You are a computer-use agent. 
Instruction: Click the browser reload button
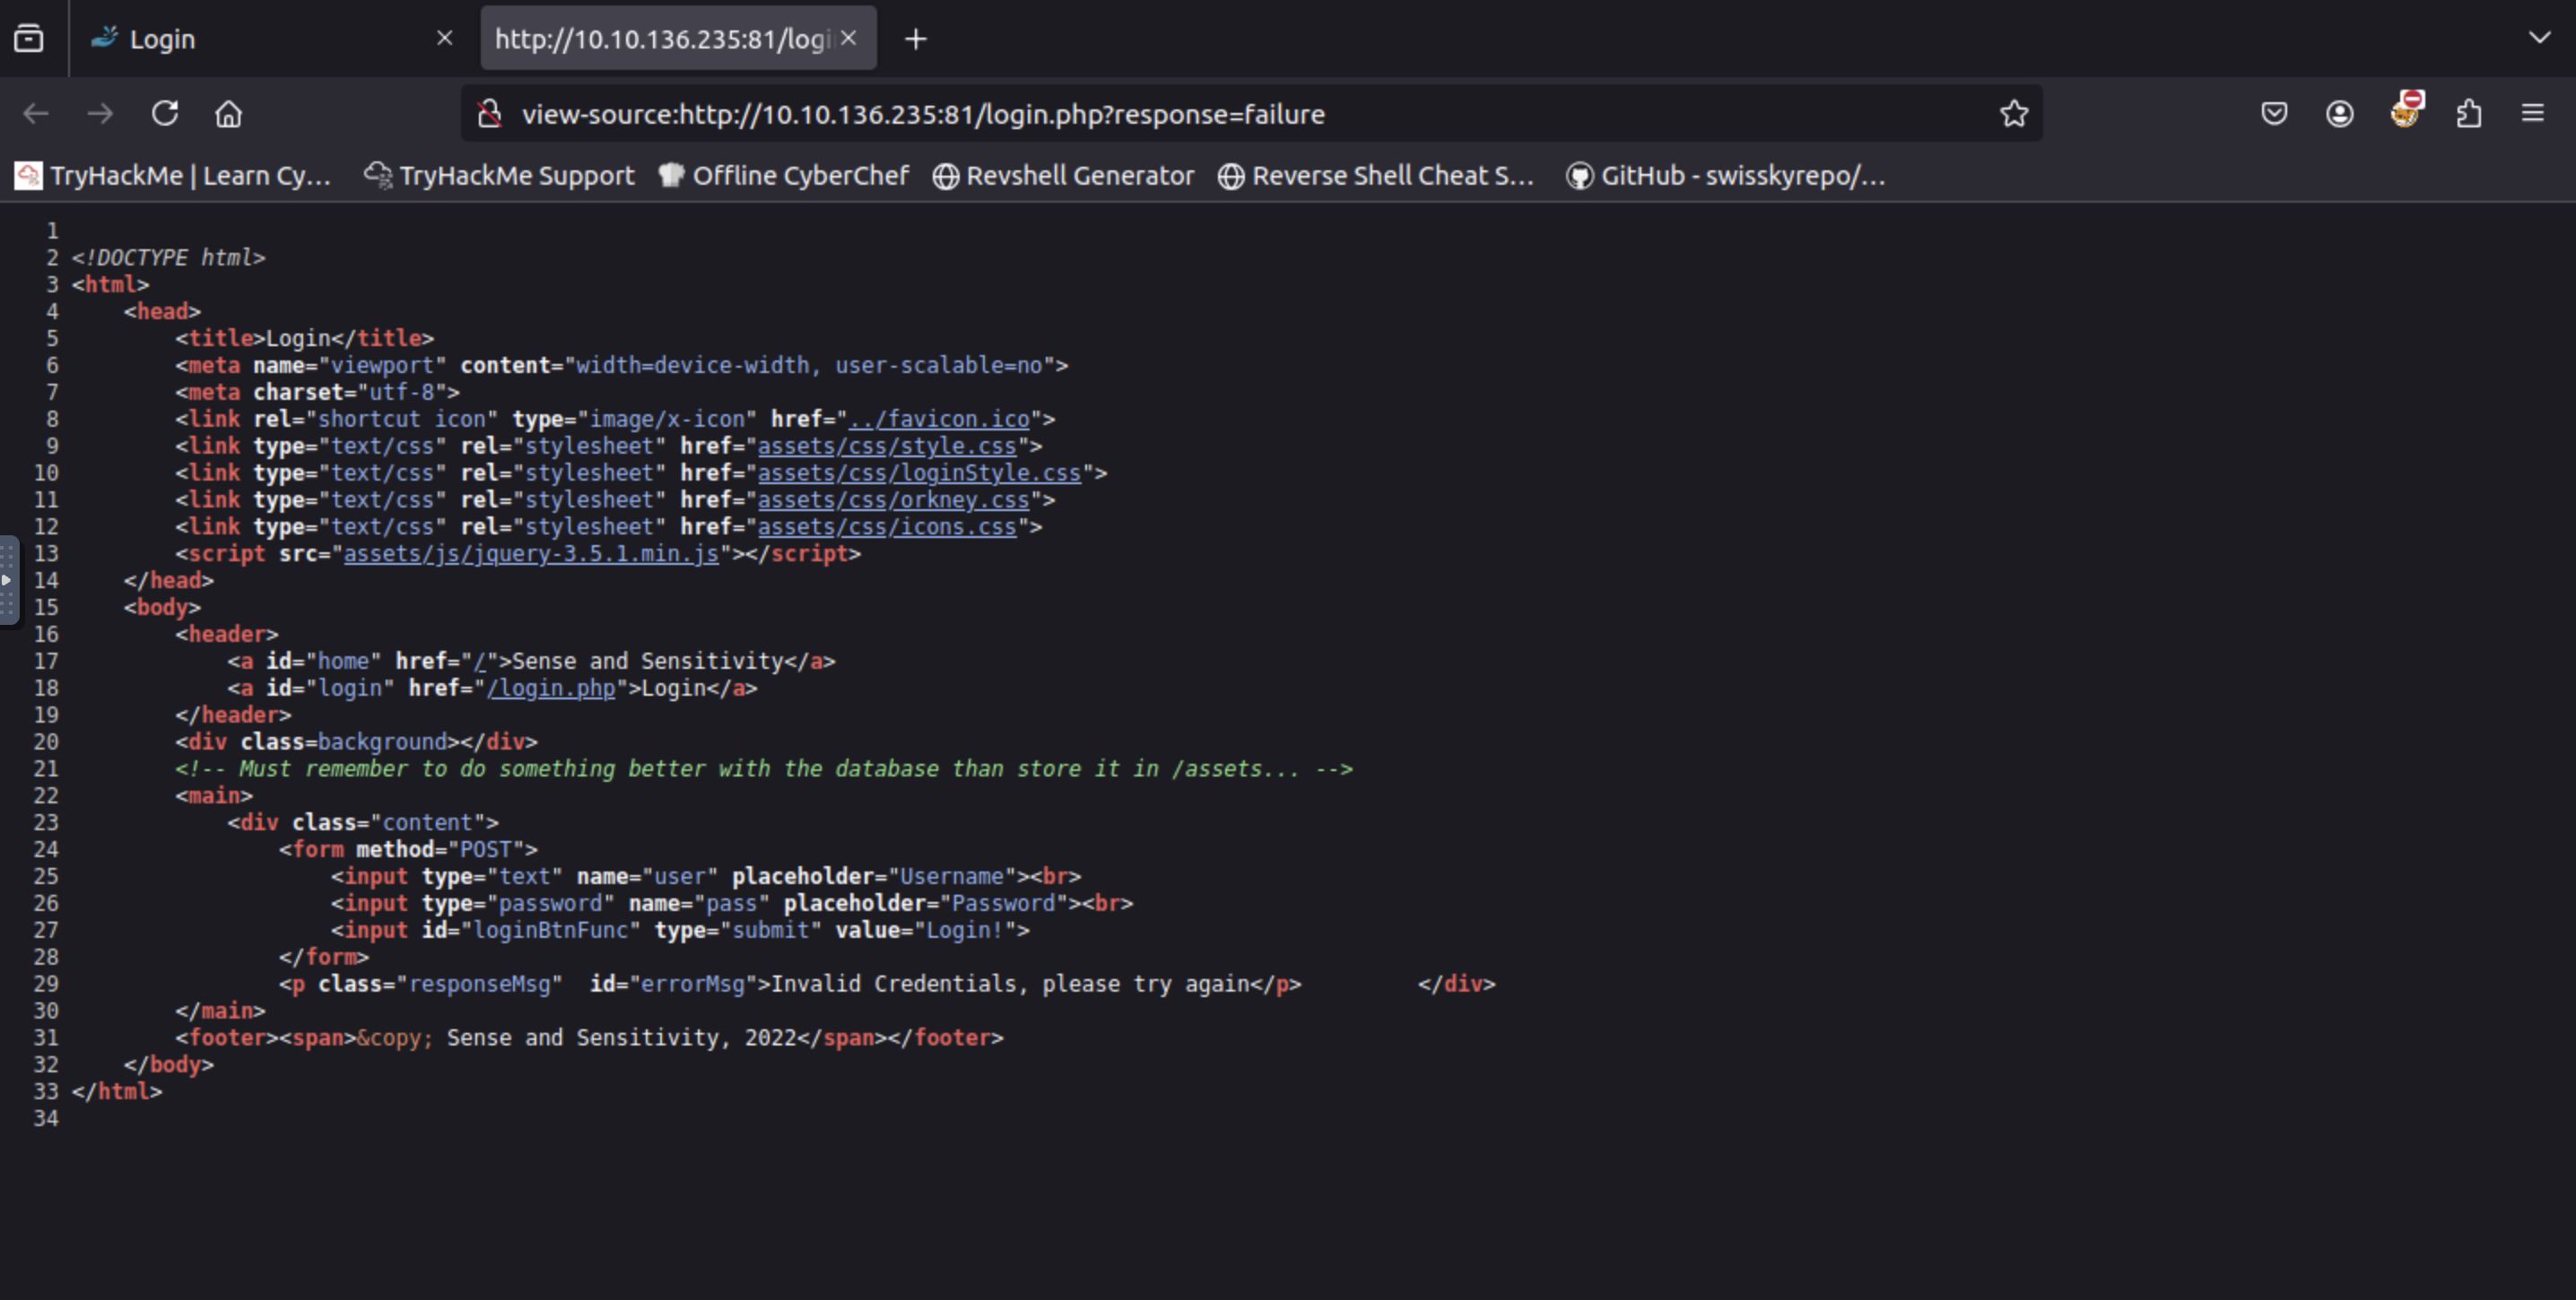click(x=165, y=114)
